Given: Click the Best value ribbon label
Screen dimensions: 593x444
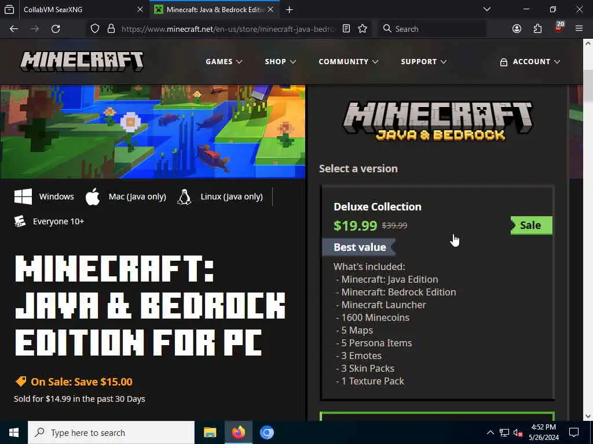Looking at the screenshot, I should (359, 247).
